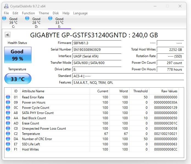Click status orb for Temperature attribute row
This screenshot has width=191, height=164.
coord(8,134)
